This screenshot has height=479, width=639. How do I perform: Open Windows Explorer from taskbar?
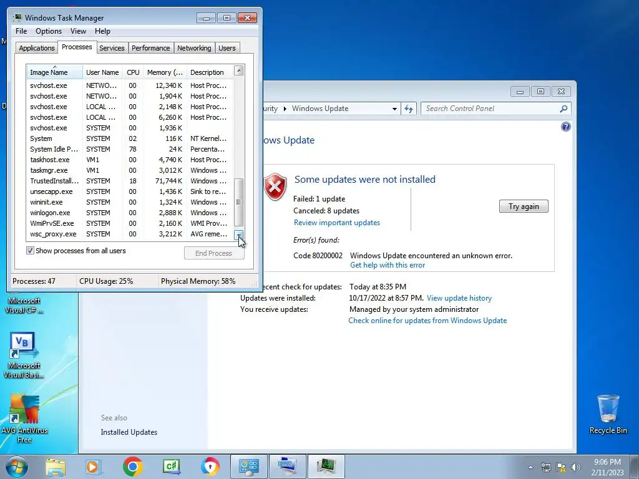(56, 467)
